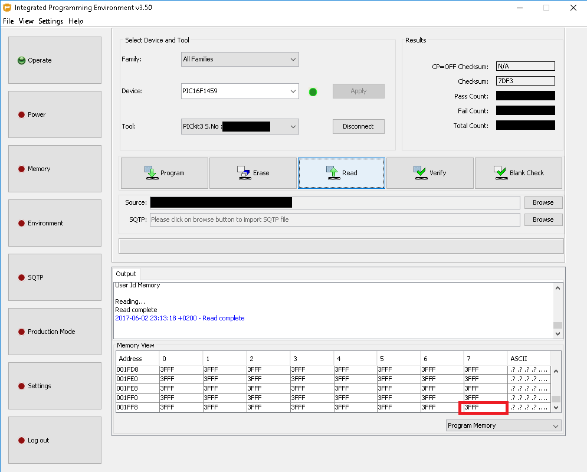587x472 pixels.
Task: Open the Production Mode side panel
Action: point(55,332)
